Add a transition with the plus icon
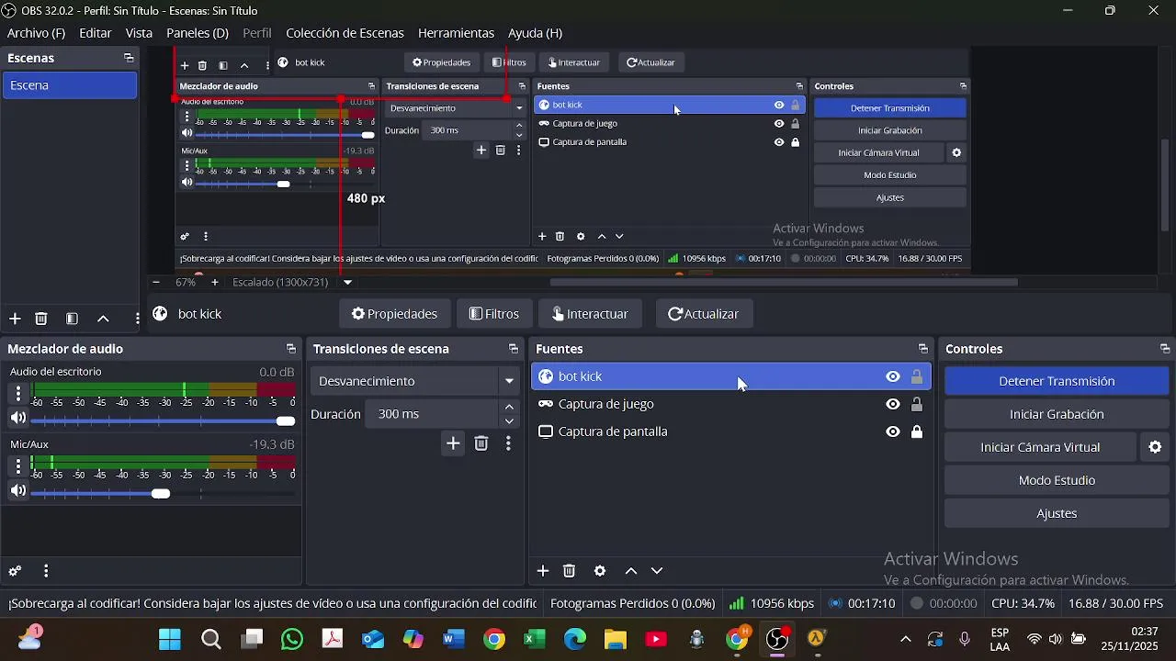The width and height of the screenshot is (1176, 661). pyautogui.click(x=453, y=443)
